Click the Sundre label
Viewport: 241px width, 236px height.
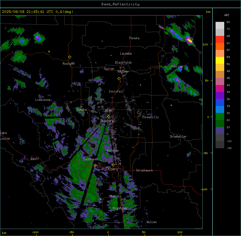coord(82,110)
